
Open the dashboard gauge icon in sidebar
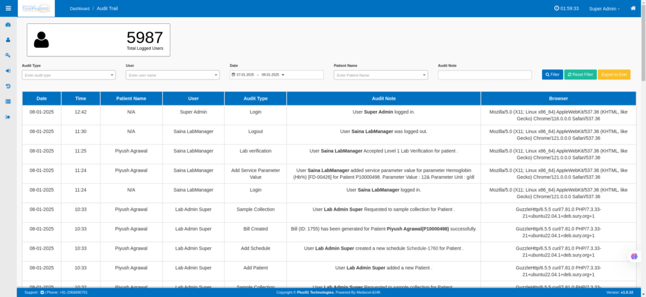click(x=8, y=25)
